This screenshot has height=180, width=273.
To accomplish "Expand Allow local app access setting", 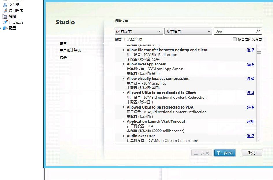I will coord(124,64).
